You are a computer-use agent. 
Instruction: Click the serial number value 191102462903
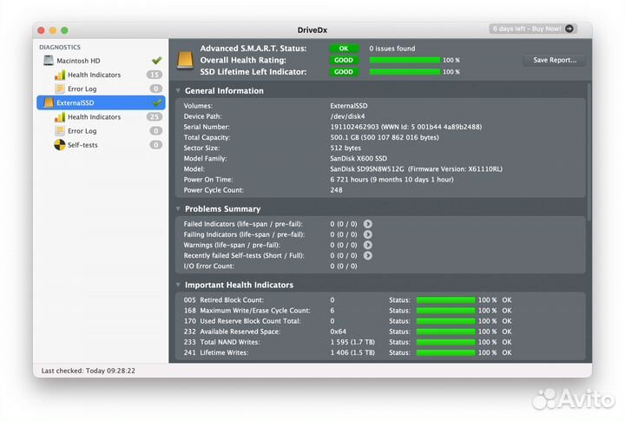(354, 127)
